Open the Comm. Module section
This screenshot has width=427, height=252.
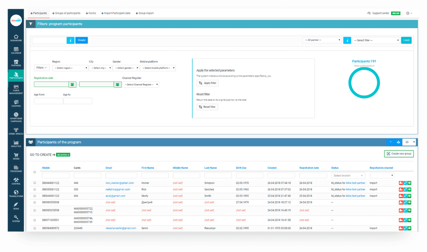(x=16, y=131)
